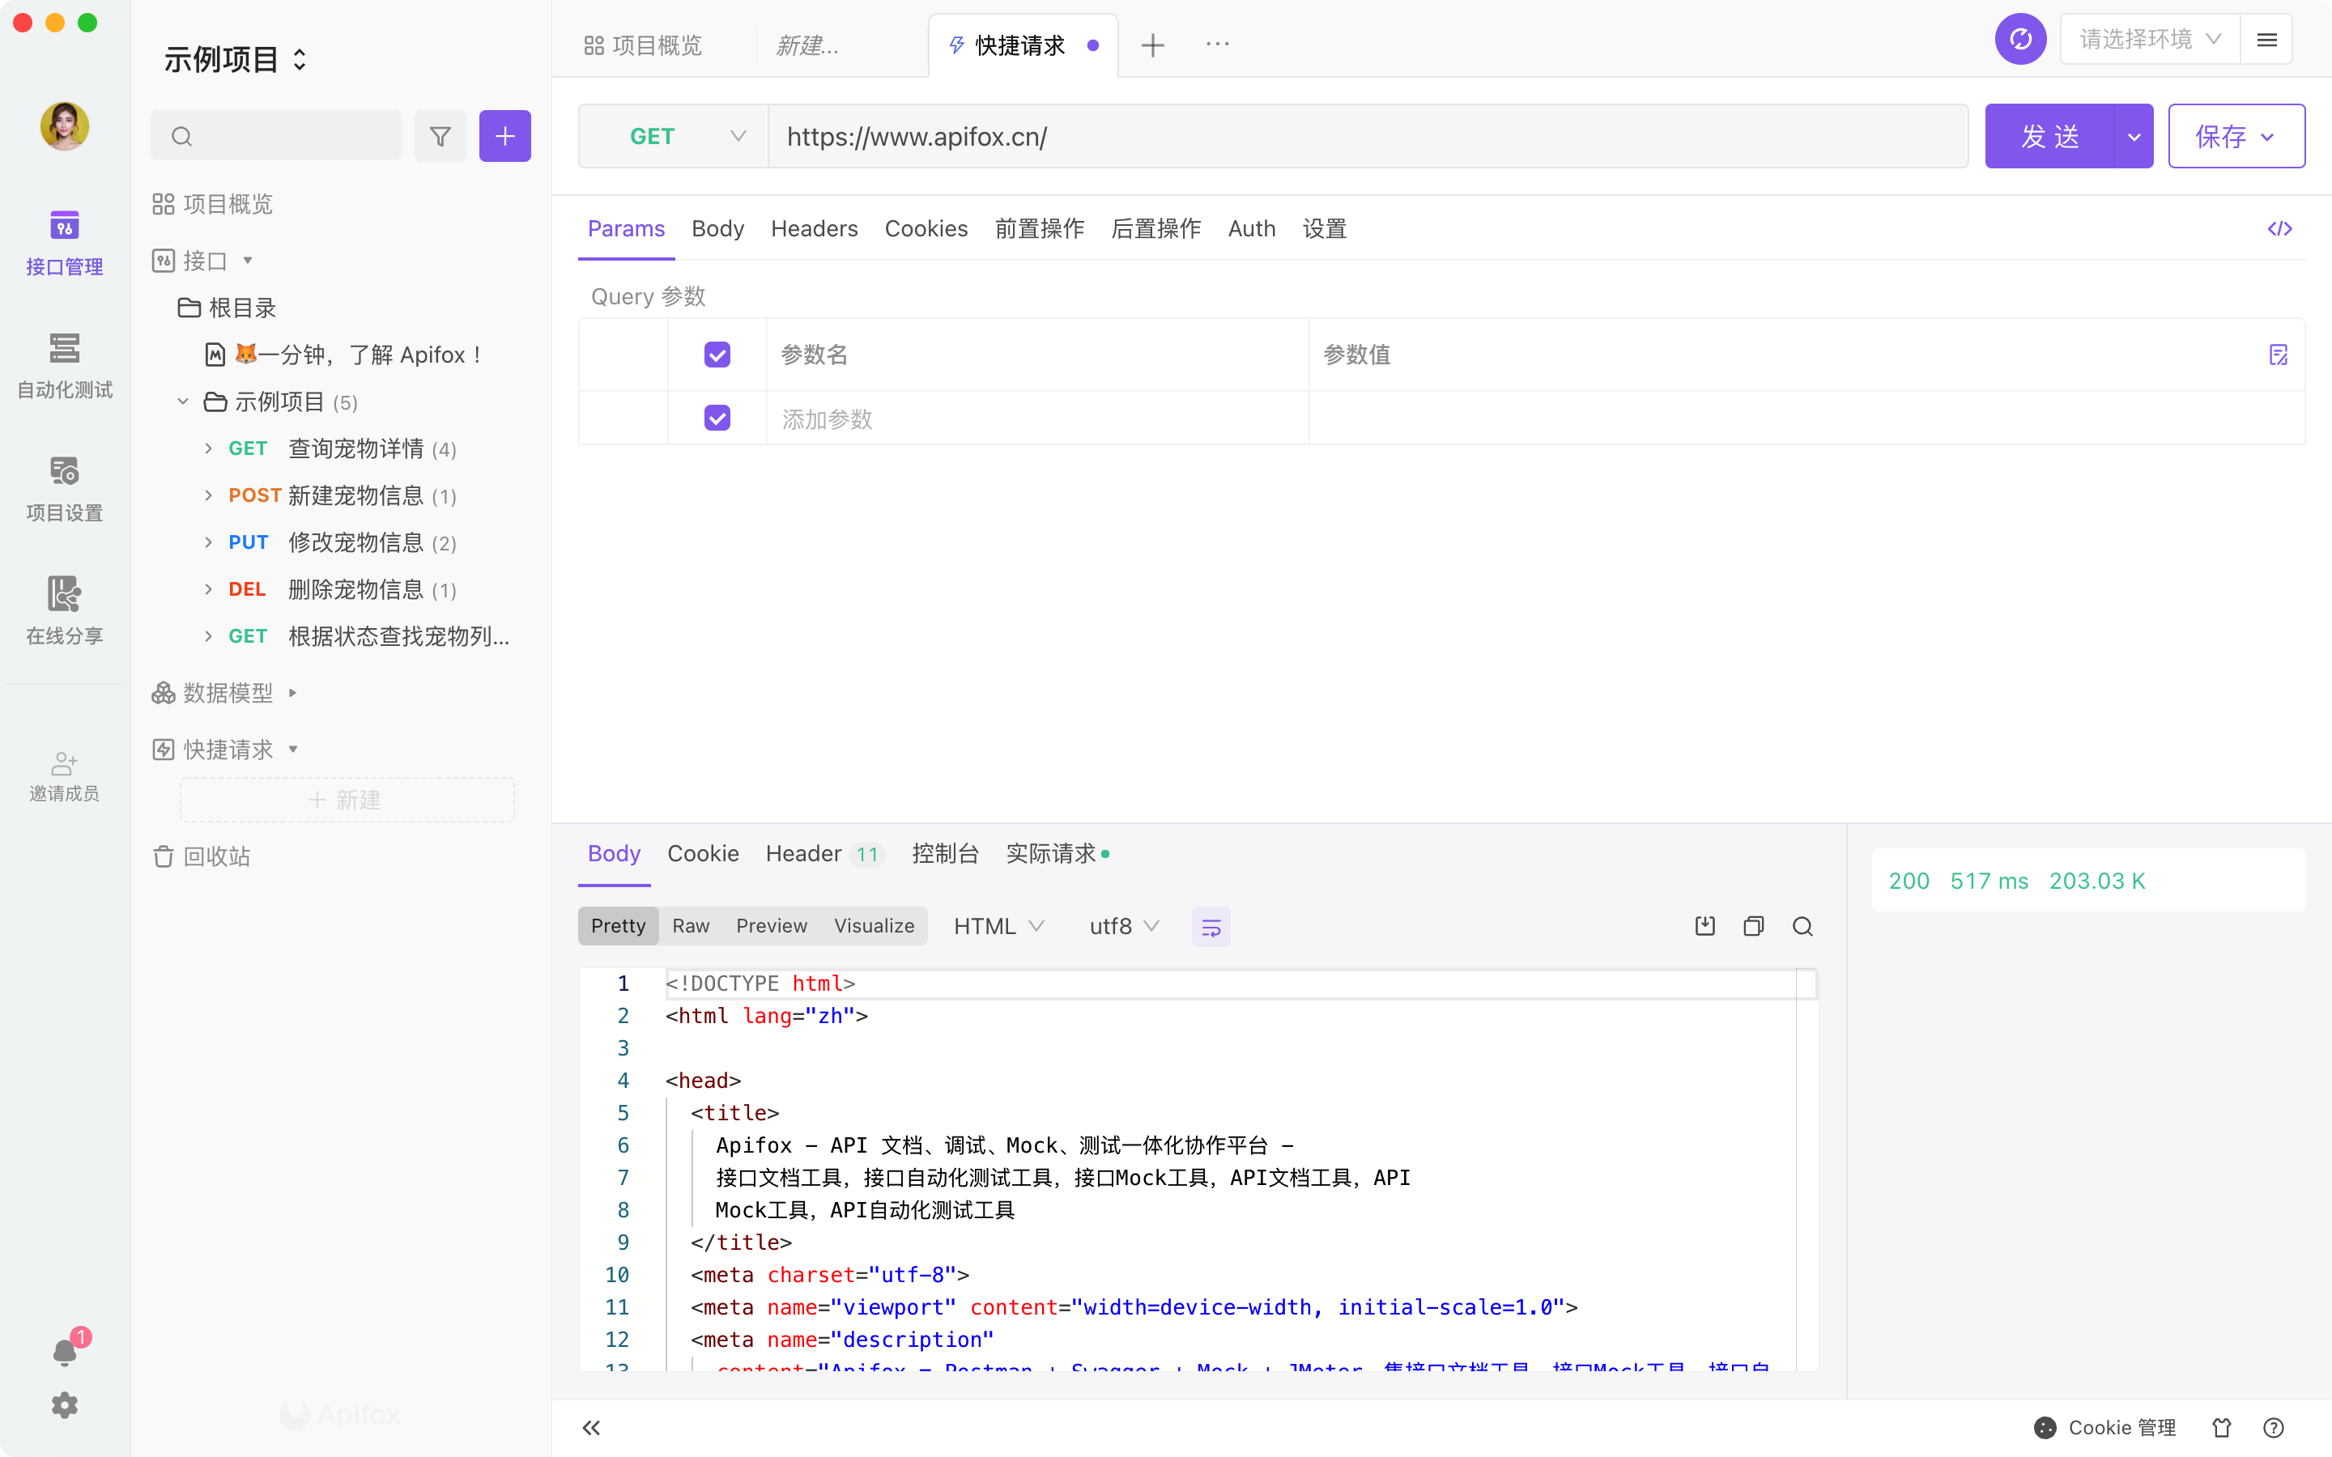Screen dimensions: 2332x1457
Task: Open the 请选择环境 environment dropdown
Action: click(x=2149, y=40)
